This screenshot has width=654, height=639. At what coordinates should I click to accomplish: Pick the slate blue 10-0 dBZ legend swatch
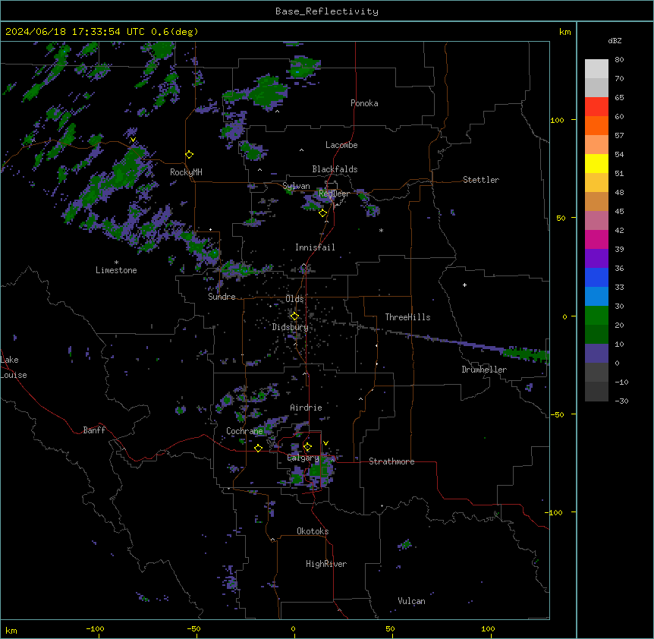click(x=596, y=354)
